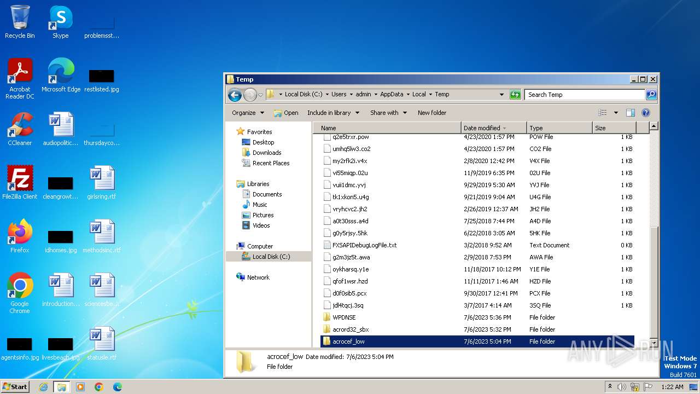Open Chrome from the taskbar

[x=99, y=387]
